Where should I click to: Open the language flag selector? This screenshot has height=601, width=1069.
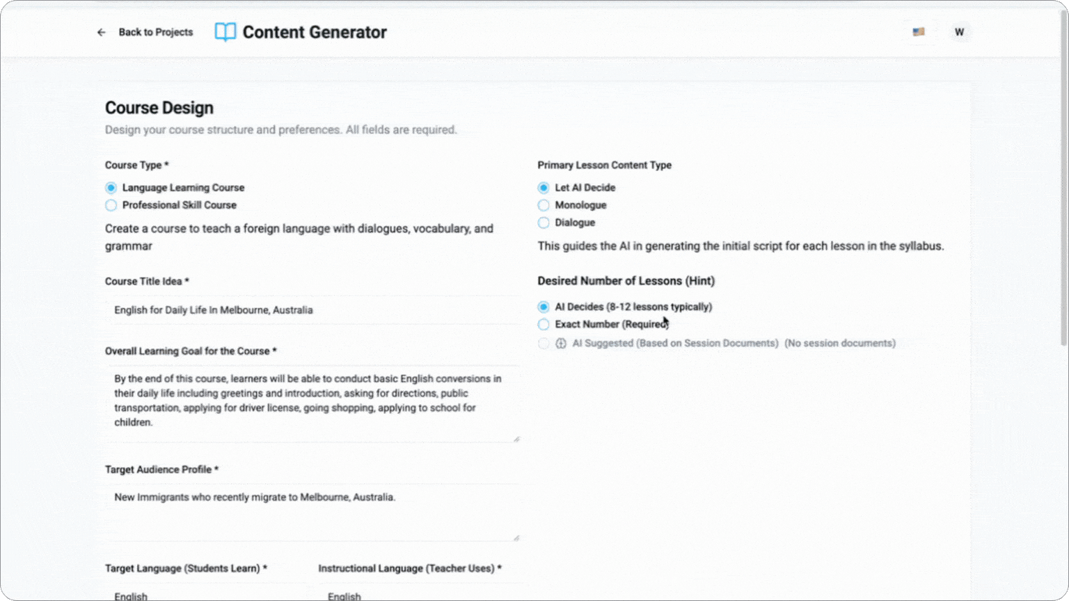[919, 32]
